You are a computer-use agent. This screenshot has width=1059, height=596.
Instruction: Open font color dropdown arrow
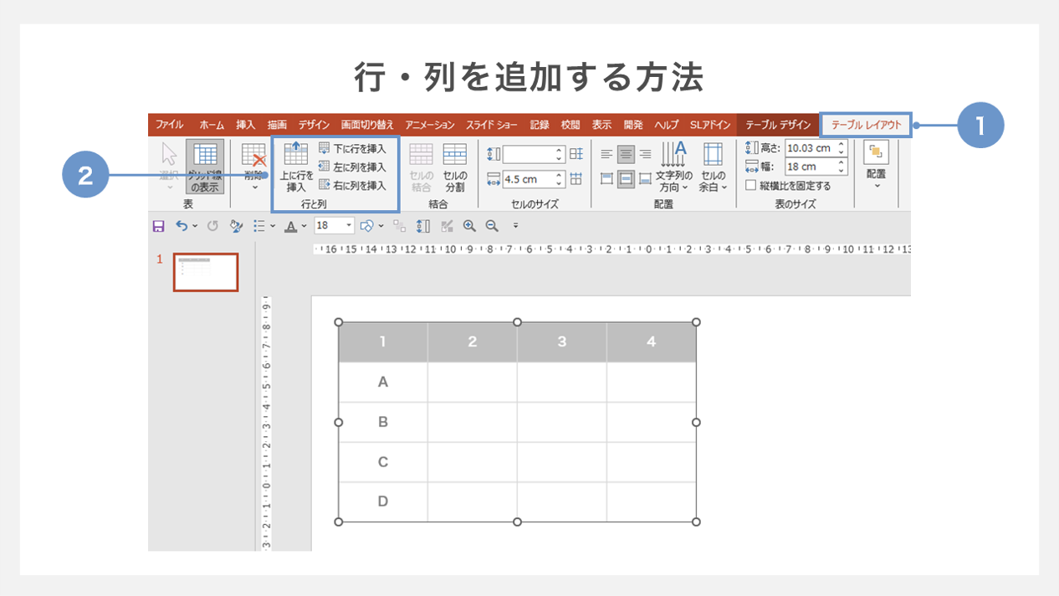304,226
